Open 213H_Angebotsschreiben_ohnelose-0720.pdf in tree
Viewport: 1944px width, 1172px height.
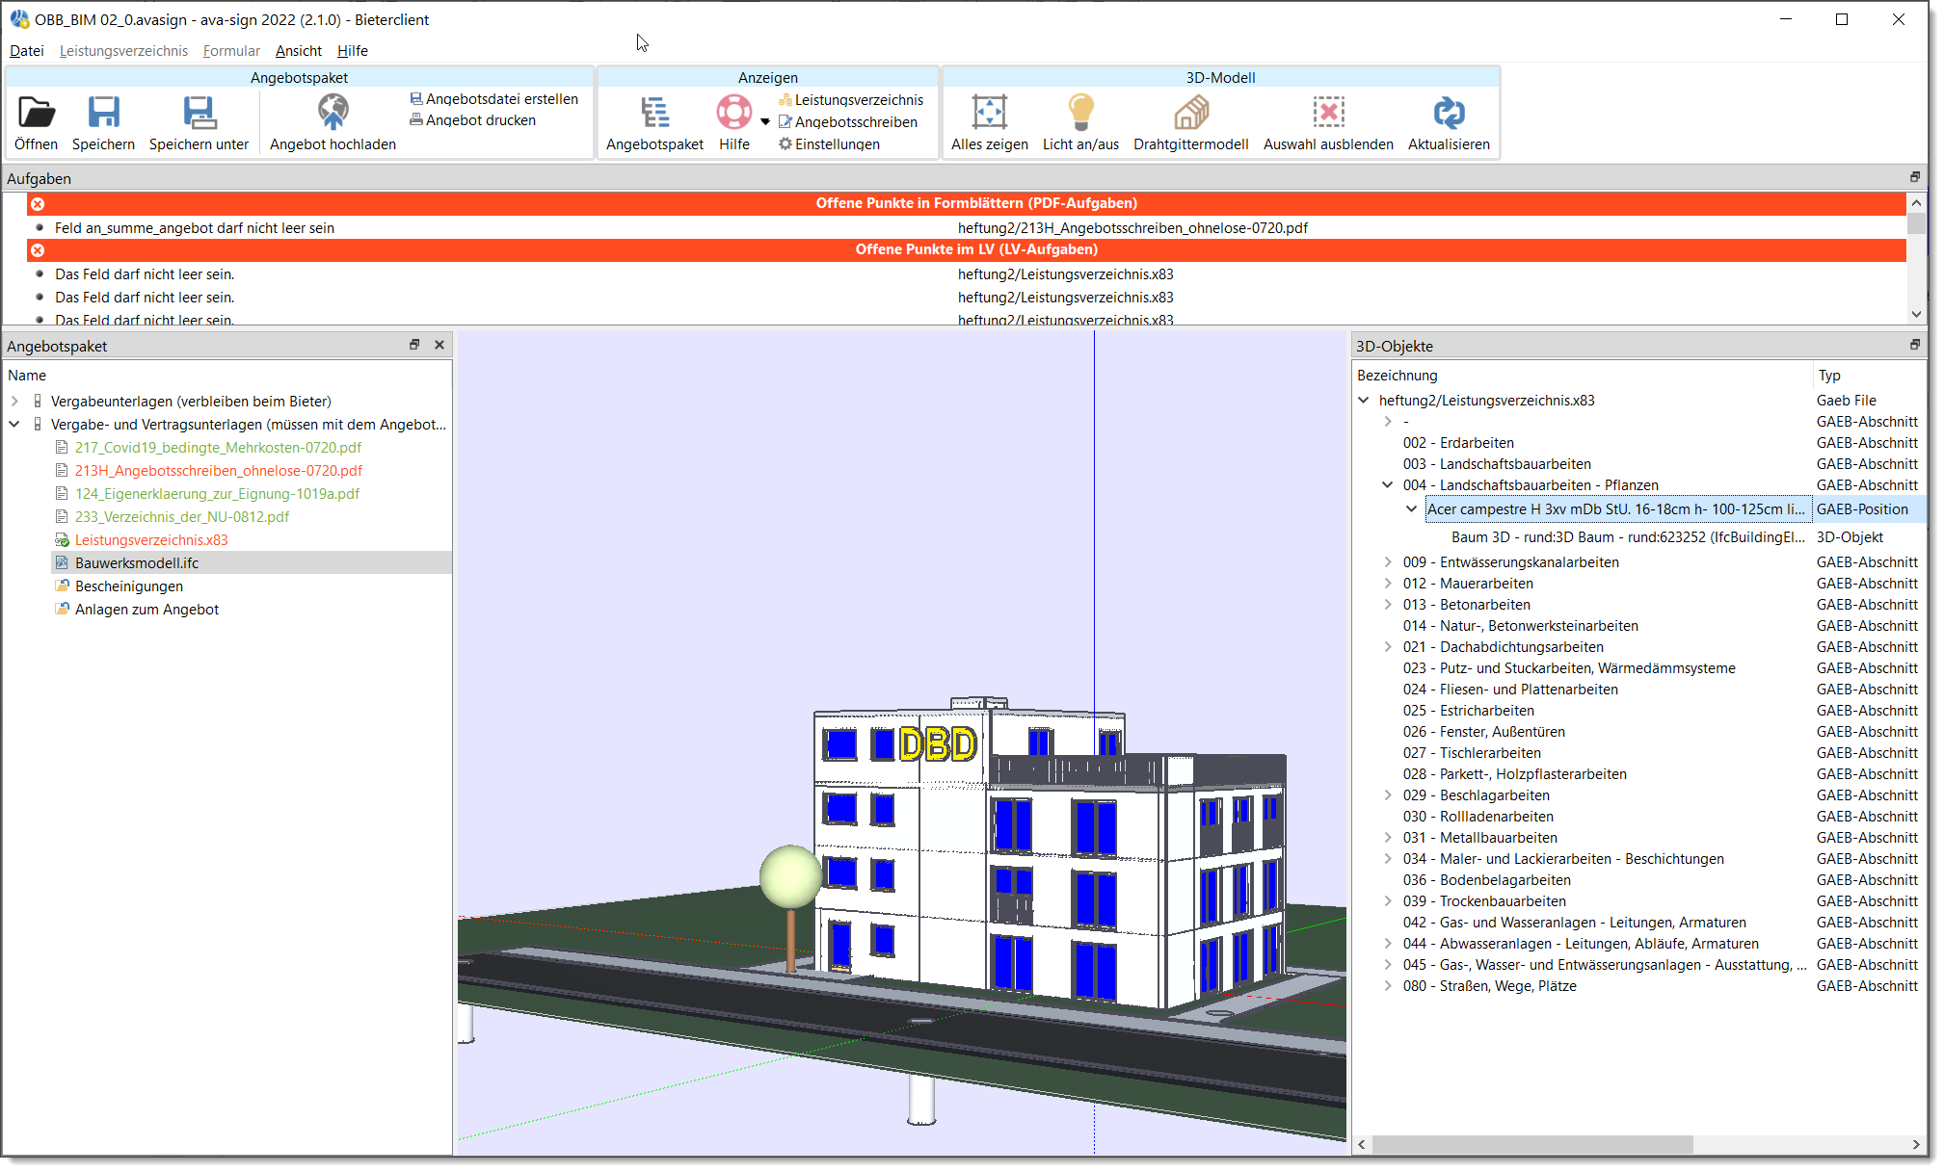(219, 471)
